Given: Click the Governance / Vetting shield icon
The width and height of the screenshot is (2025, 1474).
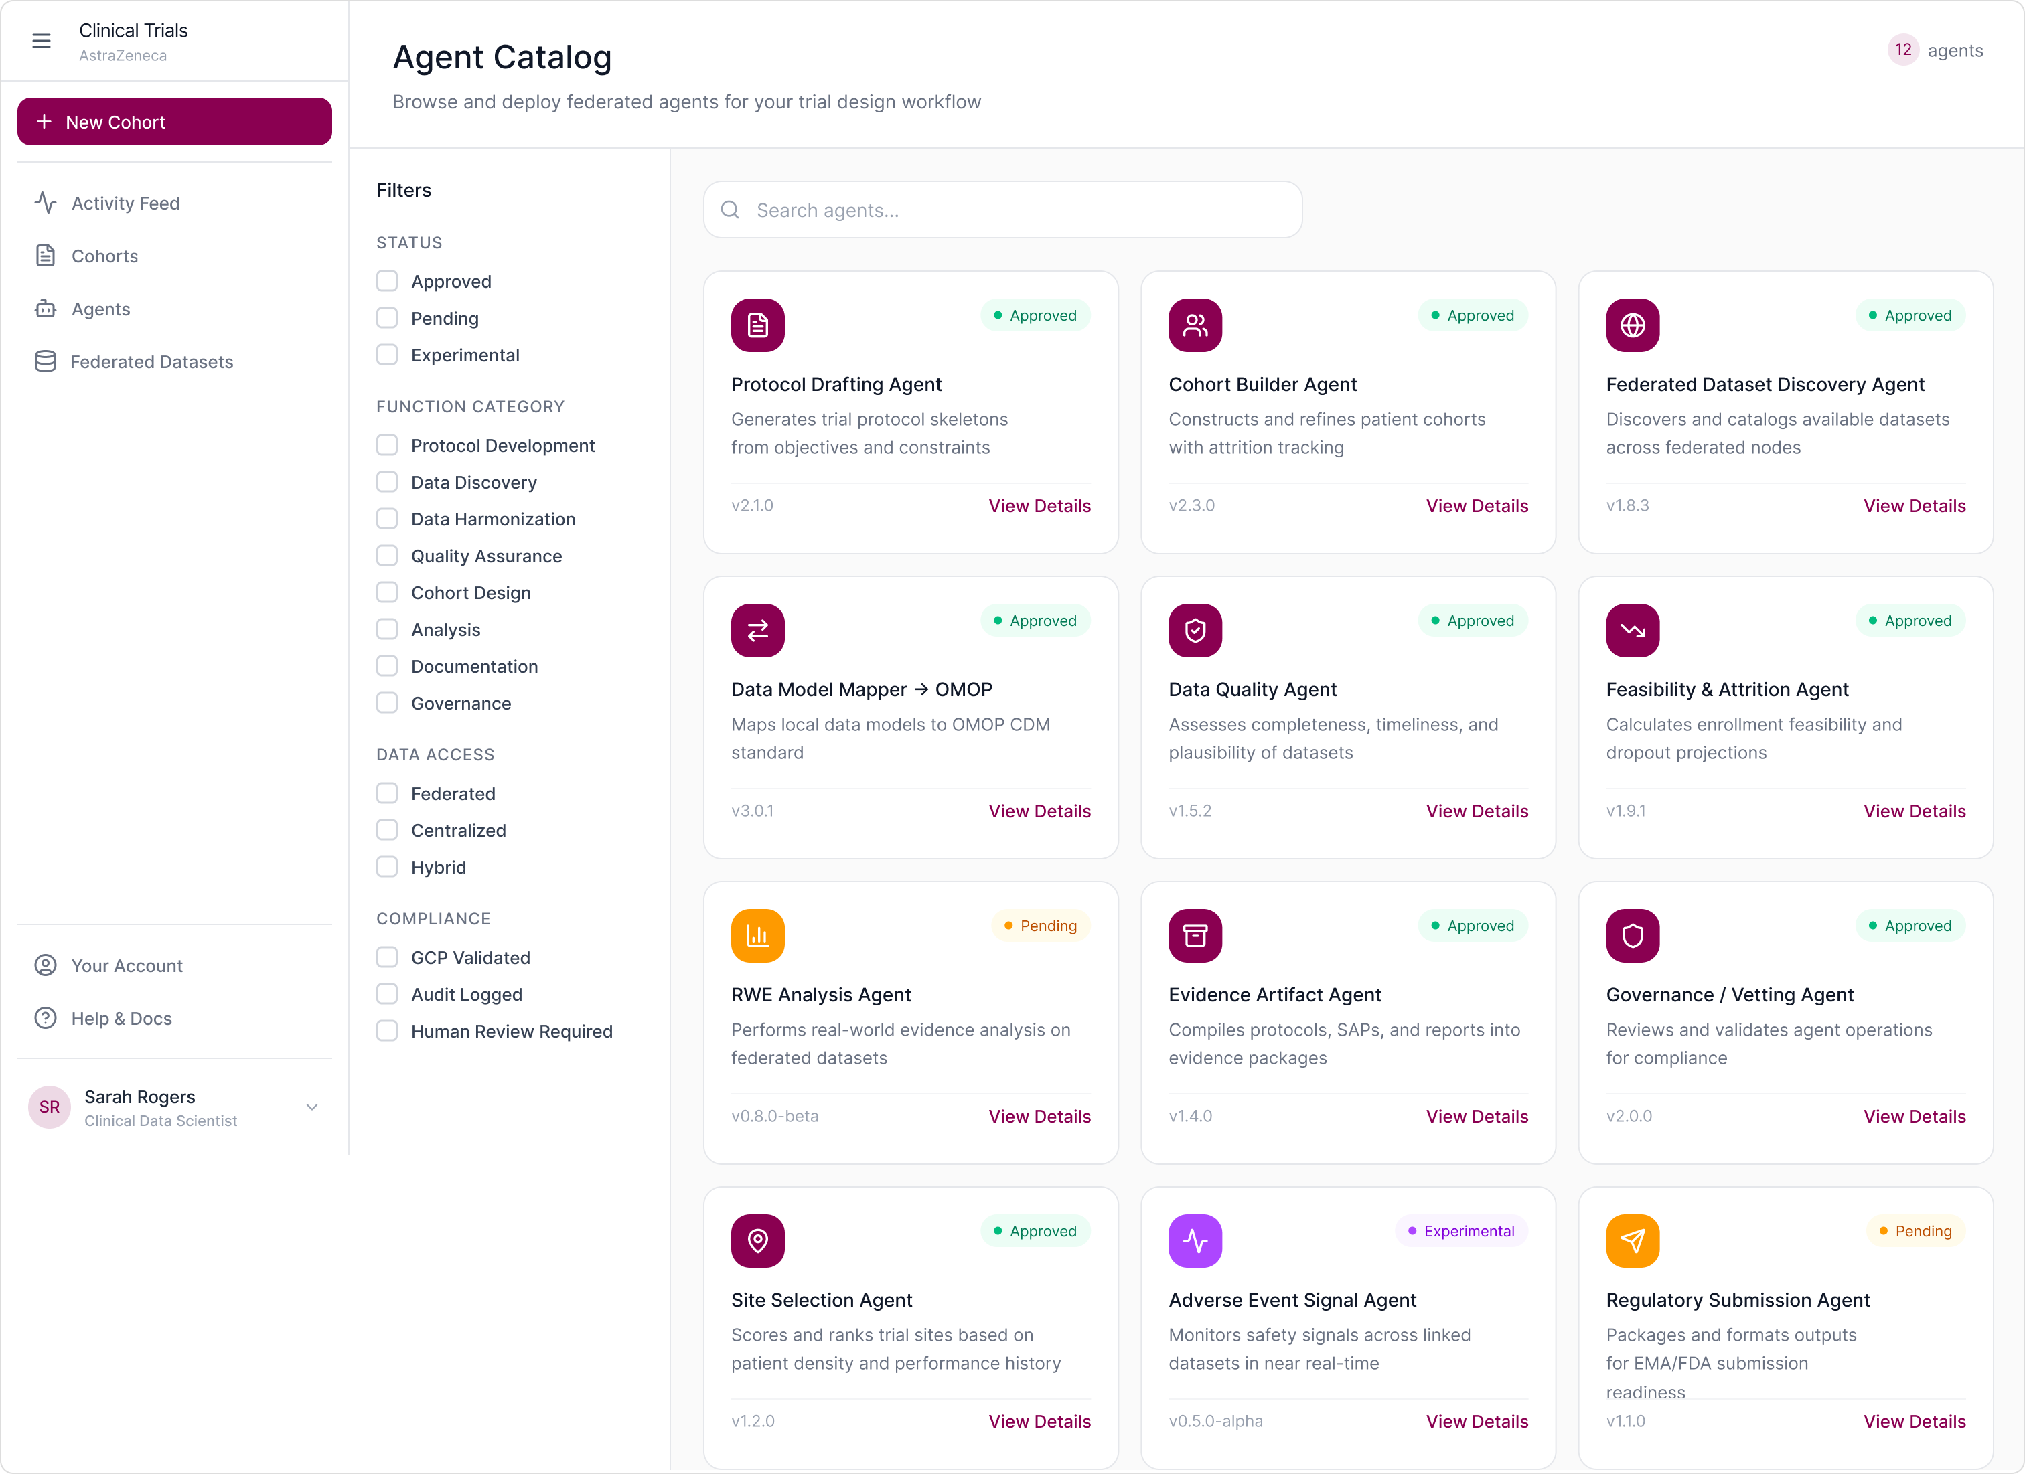Looking at the screenshot, I should coord(1633,936).
